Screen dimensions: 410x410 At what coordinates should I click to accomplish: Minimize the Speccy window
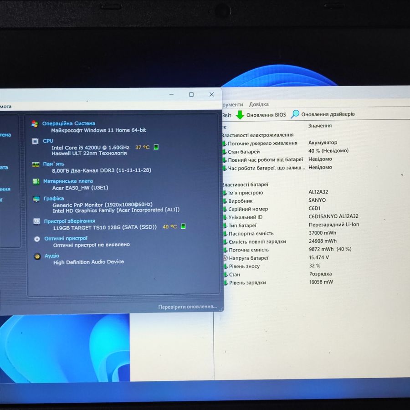172,94
